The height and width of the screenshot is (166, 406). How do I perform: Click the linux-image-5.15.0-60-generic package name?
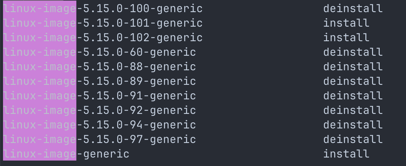coord(99,52)
